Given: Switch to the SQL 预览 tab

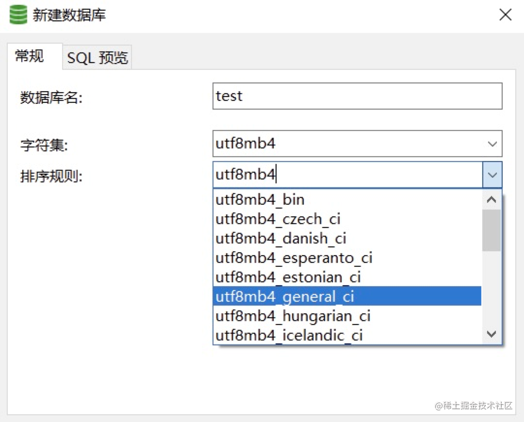Looking at the screenshot, I should [x=97, y=57].
